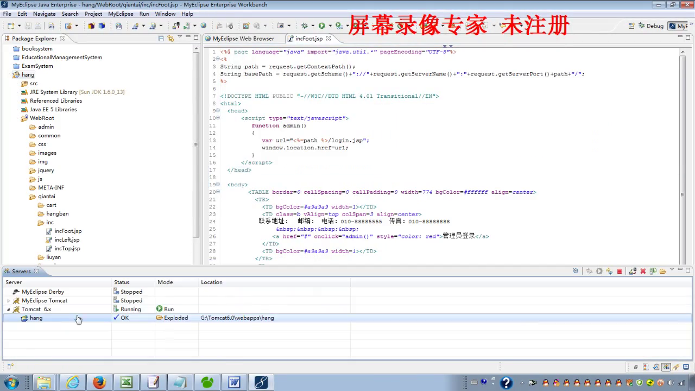The height and width of the screenshot is (391, 695).
Task: Open Package Explorer view menu triangle
Action: [180, 37]
